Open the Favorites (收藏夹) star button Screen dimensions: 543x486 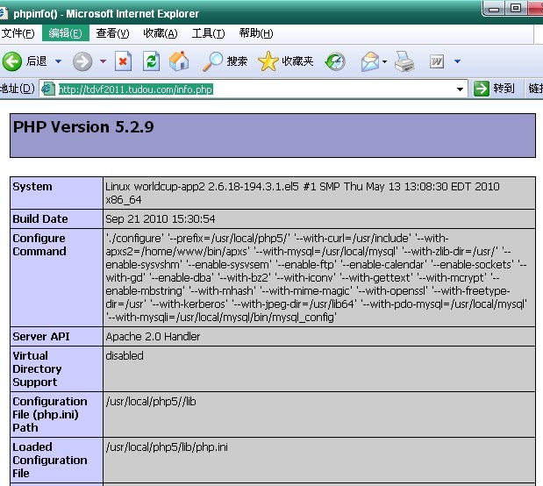pos(286,61)
